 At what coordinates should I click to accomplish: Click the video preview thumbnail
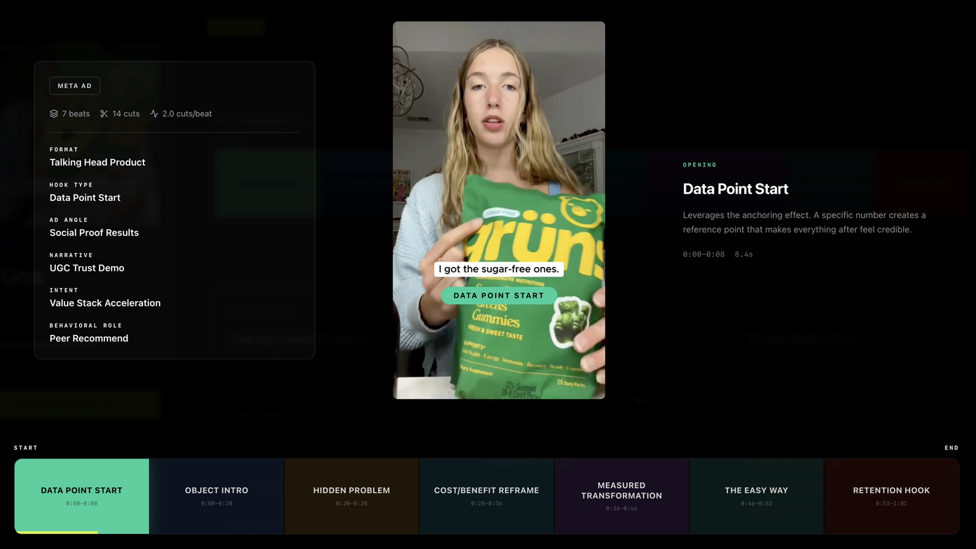coord(499,210)
